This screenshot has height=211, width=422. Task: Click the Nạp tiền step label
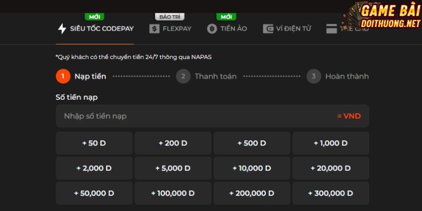click(x=90, y=76)
